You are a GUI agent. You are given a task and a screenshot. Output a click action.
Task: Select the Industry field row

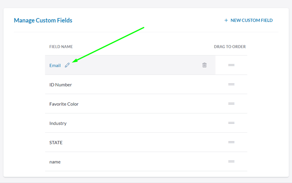(146, 123)
